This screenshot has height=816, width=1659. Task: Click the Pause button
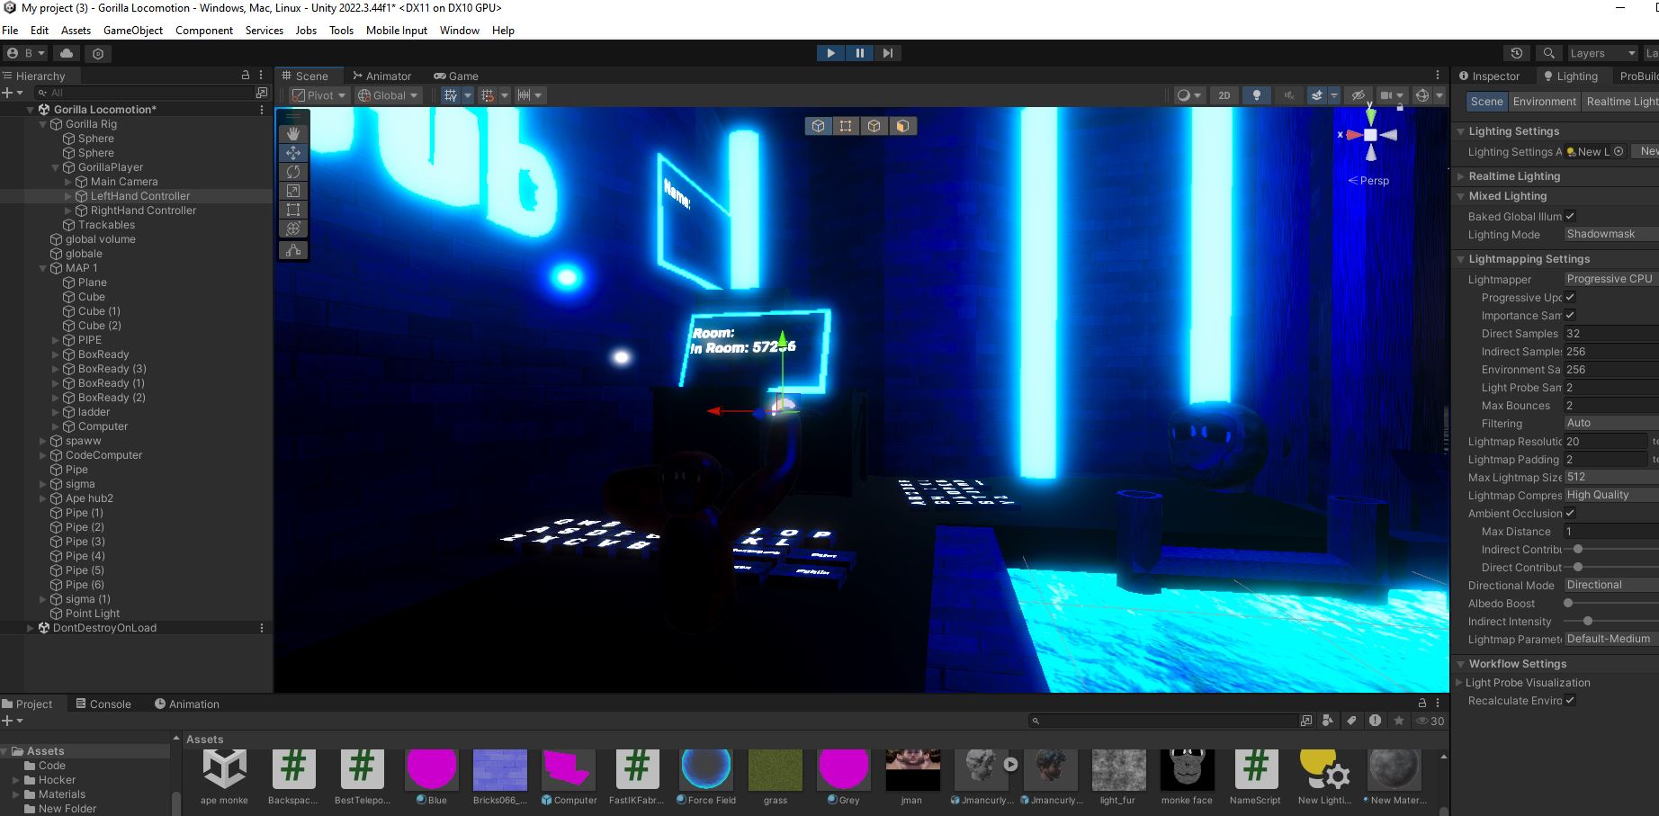click(x=859, y=53)
